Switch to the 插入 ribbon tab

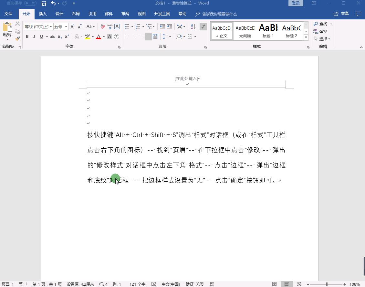(43, 14)
